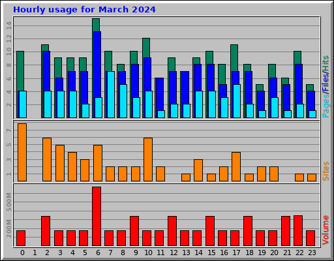Click hour 22 on the x-axis
The width and height of the screenshot is (334, 261).
299,253
